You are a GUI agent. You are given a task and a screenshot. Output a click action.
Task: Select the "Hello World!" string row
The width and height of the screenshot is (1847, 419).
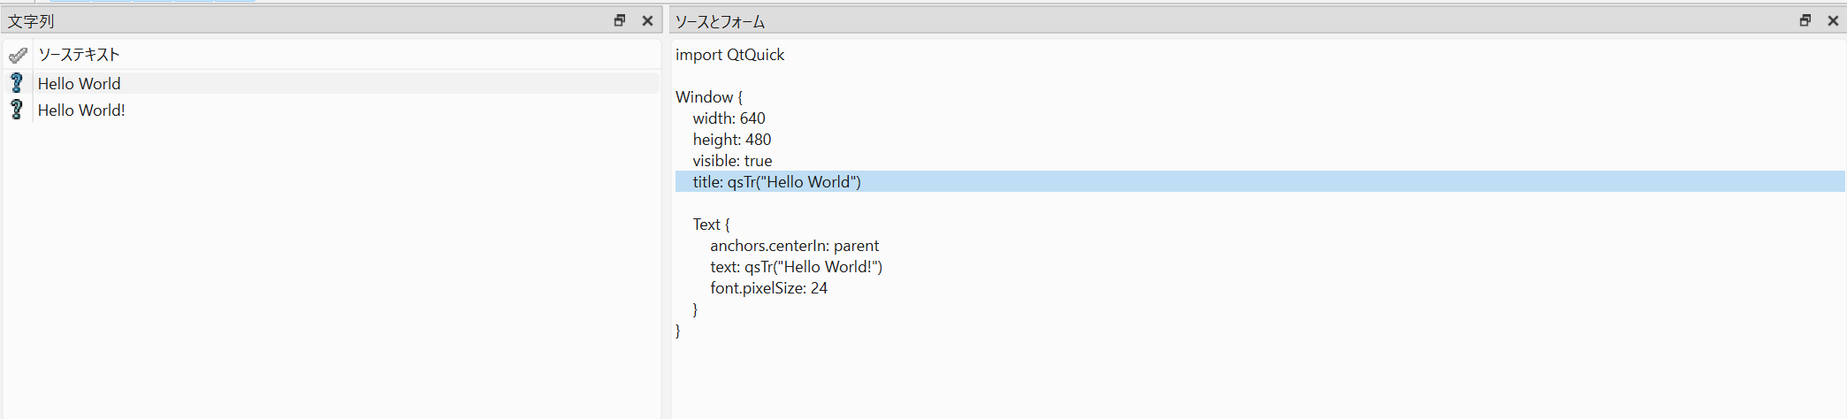(x=81, y=110)
